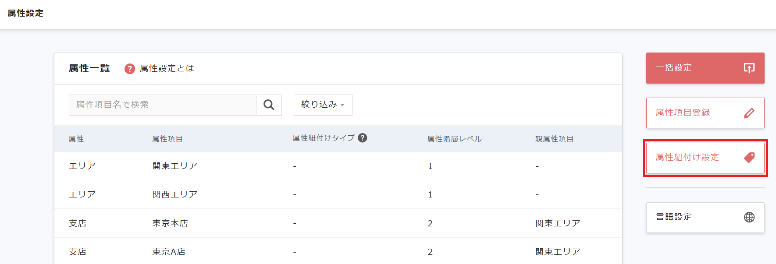Click the pencil icon on 属性項目登録
Viewport: 776px width, 264px height.
(749, 113)
